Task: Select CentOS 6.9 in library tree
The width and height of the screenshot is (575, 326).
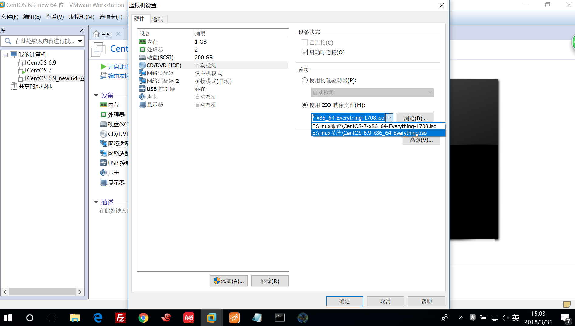Action: tap(41, 62)
